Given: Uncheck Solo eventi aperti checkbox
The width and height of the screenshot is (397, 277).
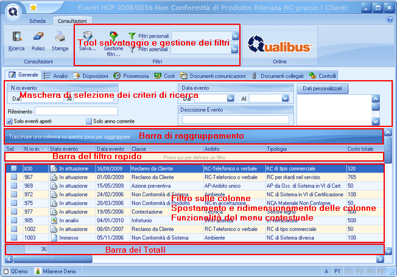Looking at the screenshot, I should pyautogui.click(x=10, y=121).
